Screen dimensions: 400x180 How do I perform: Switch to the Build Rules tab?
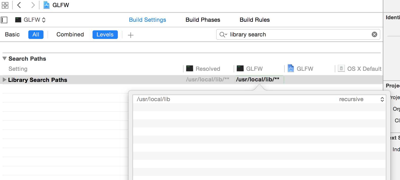[x=255, y=20]
